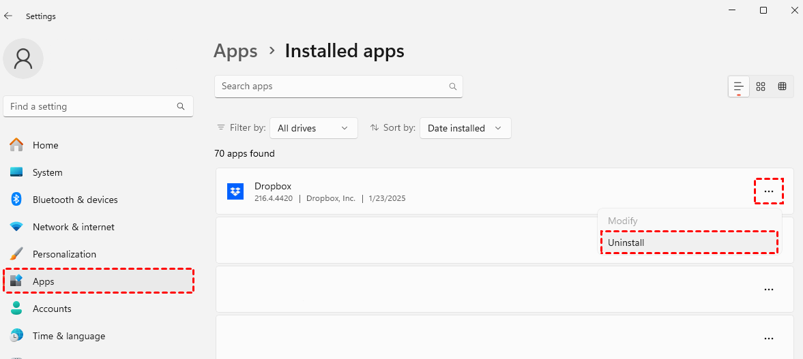The width and height of the screenshot is (803, 359).
Task: Go to Home in sidebar
Action: pos(45,145)
